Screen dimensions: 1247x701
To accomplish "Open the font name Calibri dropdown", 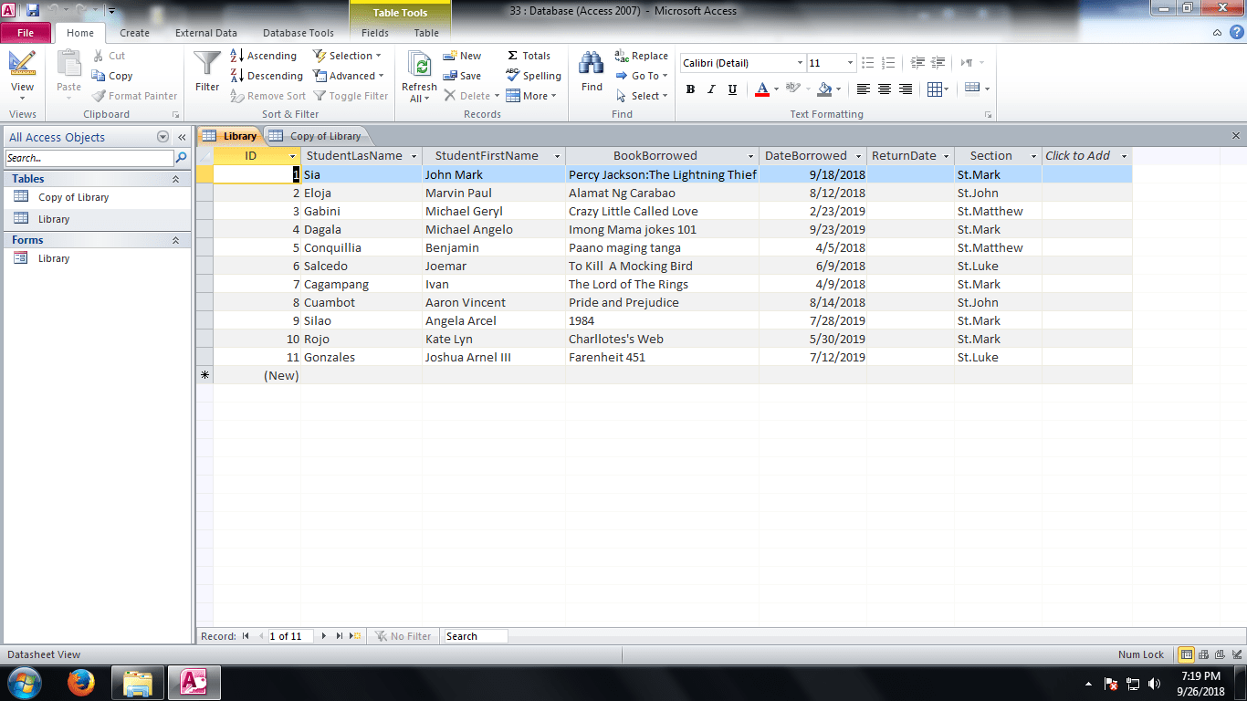I will [x=800, y=63].
